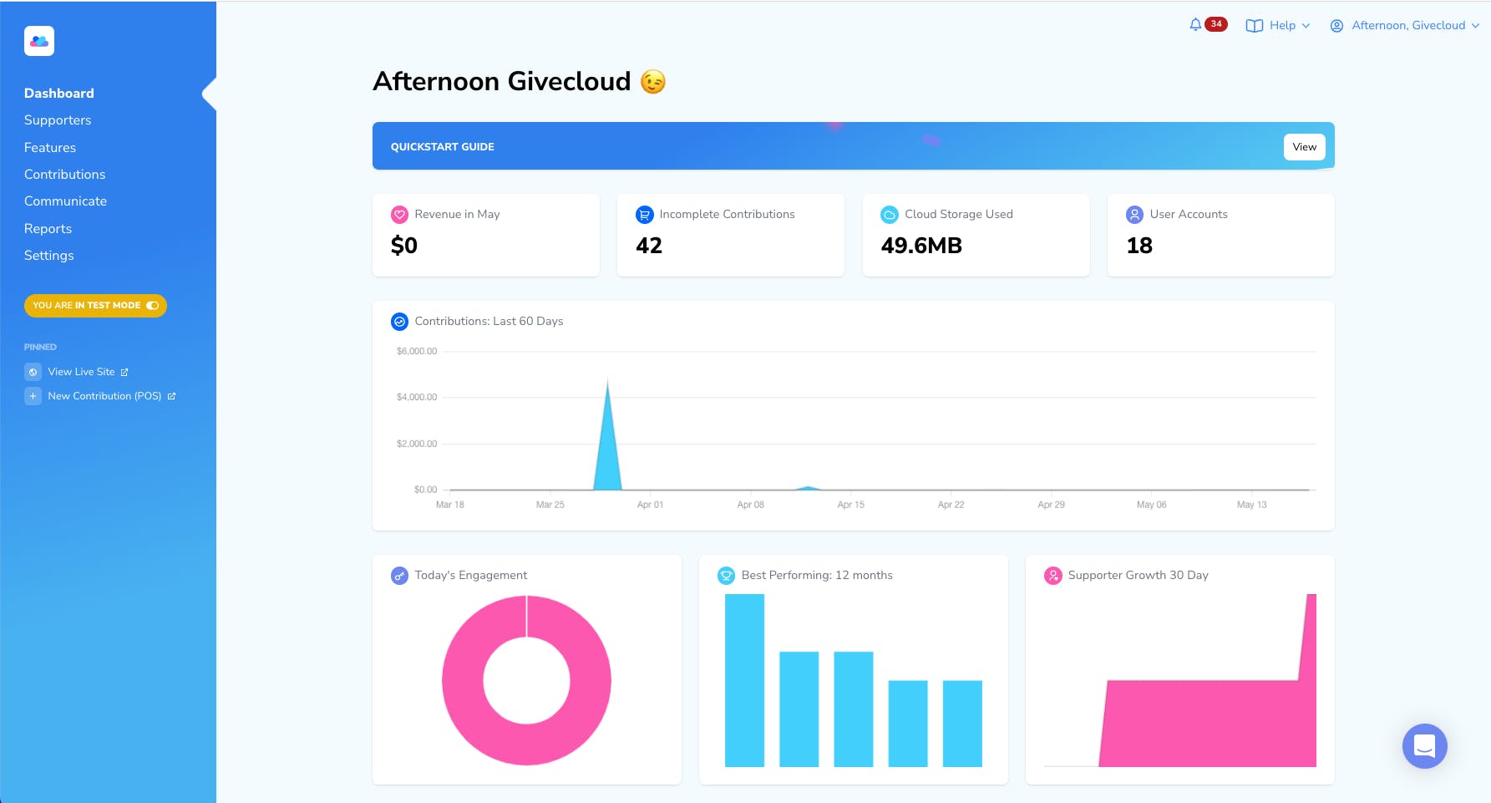
Task: Click the Givecloud logo icon in the sidebar
Action: (38, 40)
